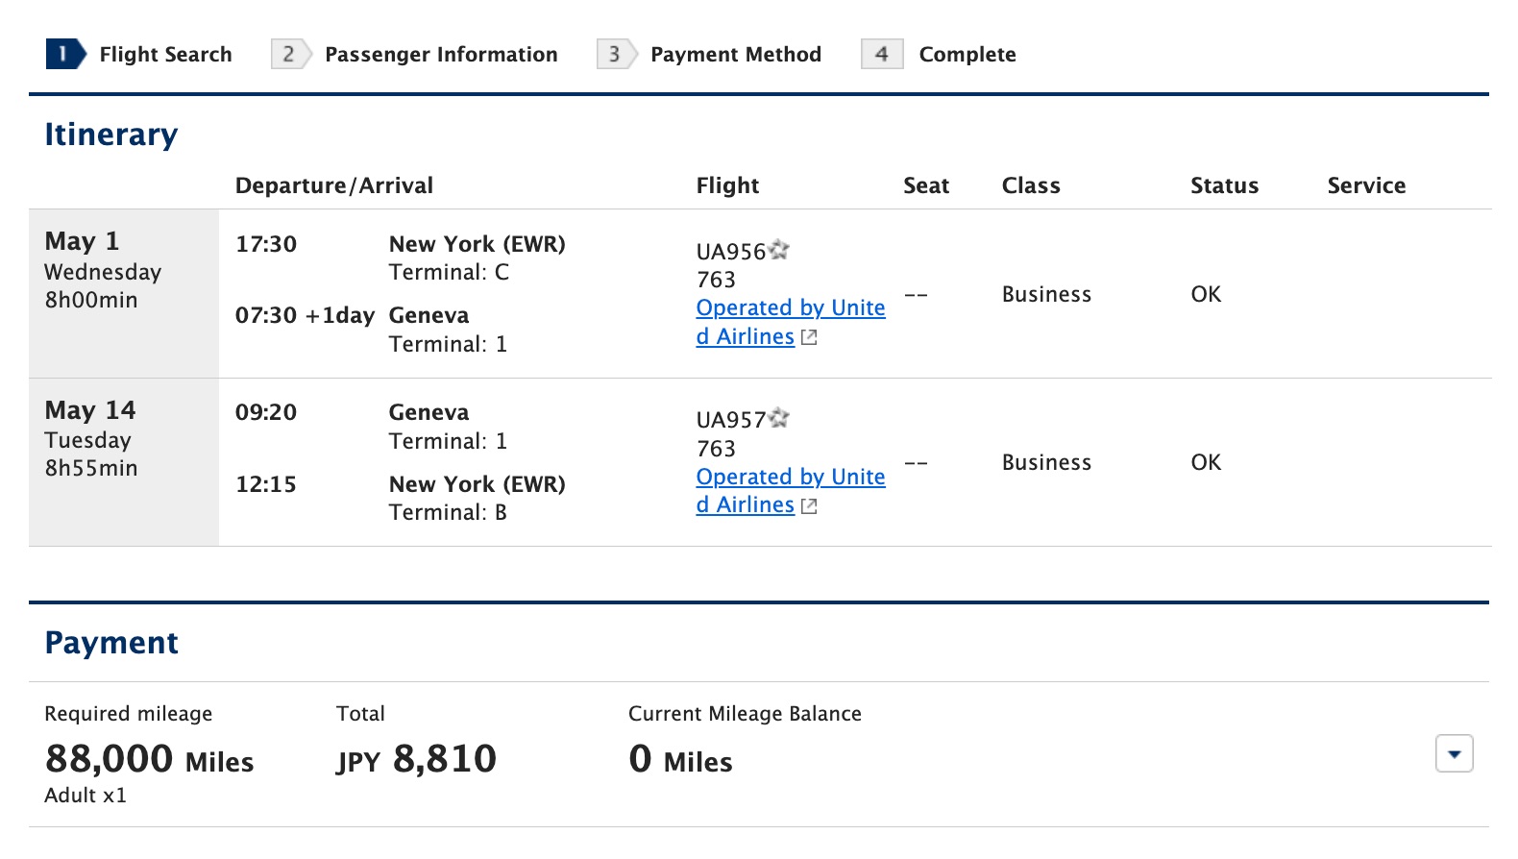Click the external link icon after return United link
The height and width of the screenshot is (859, 1518).
point(808,505)
